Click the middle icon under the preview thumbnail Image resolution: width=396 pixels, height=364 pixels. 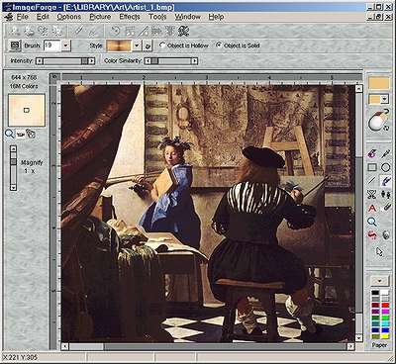[21, 134]
